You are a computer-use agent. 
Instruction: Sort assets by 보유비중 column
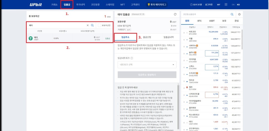63,31
